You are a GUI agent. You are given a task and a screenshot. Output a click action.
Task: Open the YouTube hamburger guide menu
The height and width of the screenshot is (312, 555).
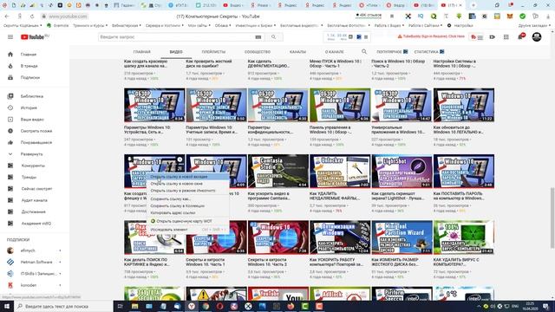point(10,36)
